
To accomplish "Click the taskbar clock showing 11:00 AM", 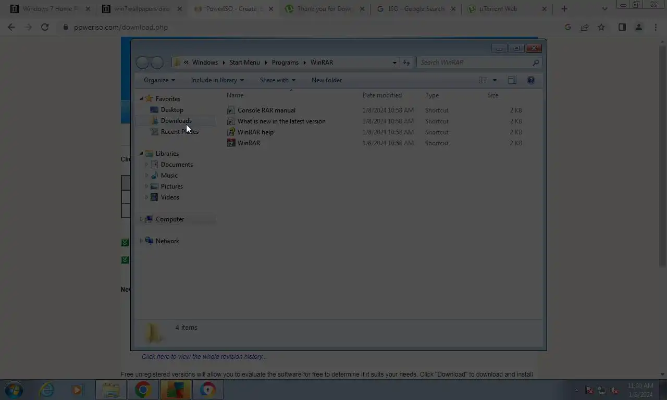I will coord(640,390).
